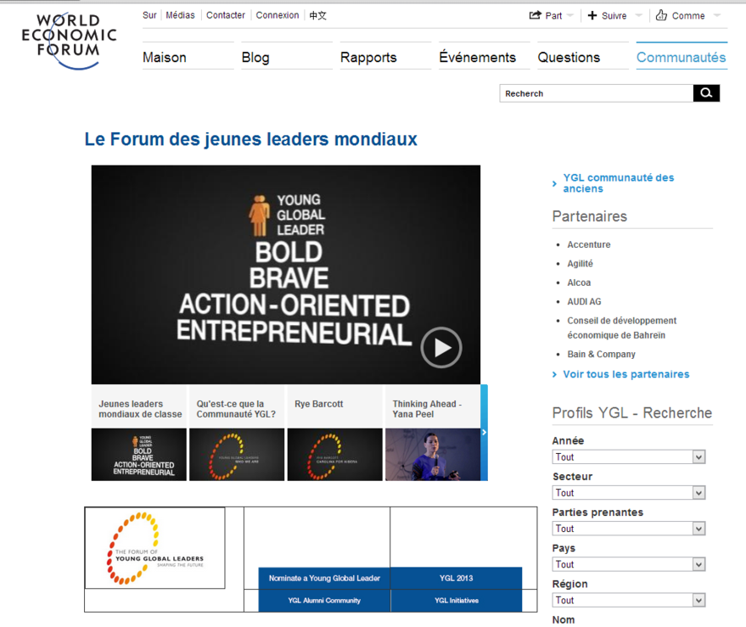The image size is (746, 627).
Task: Open the Médias link
Action: click(180, 15)
